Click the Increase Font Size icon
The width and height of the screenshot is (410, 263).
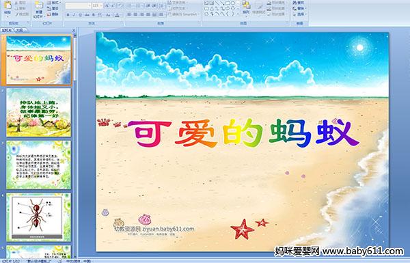[x=107, y=5]
